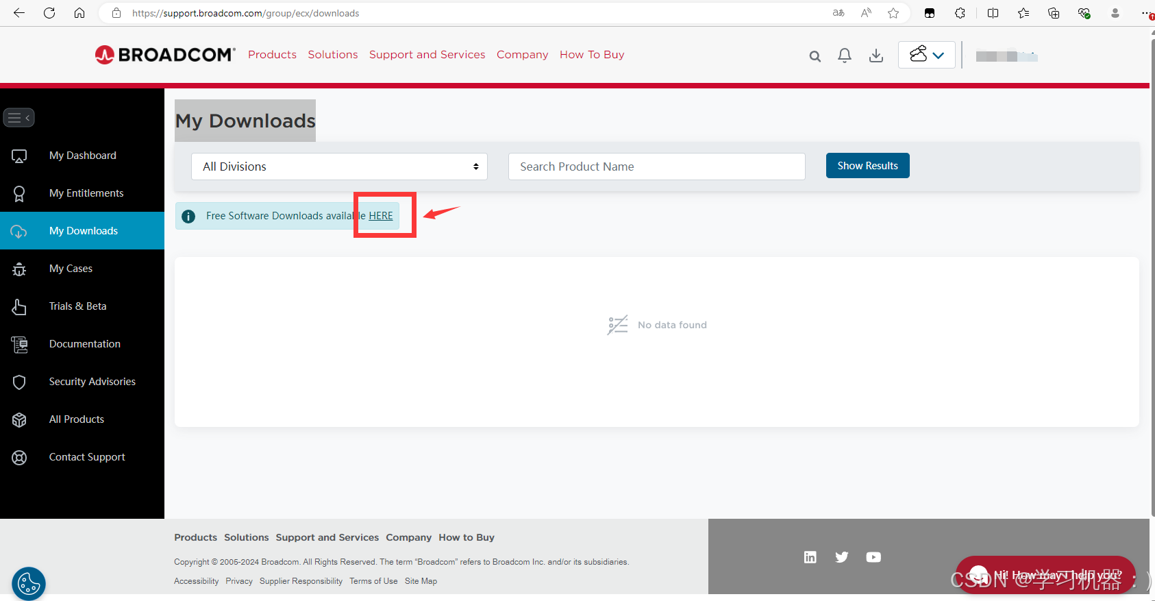Screen dimensions: 1155x601
Task: Open Documentation in sidebar
Action: (x=82, y=344)
